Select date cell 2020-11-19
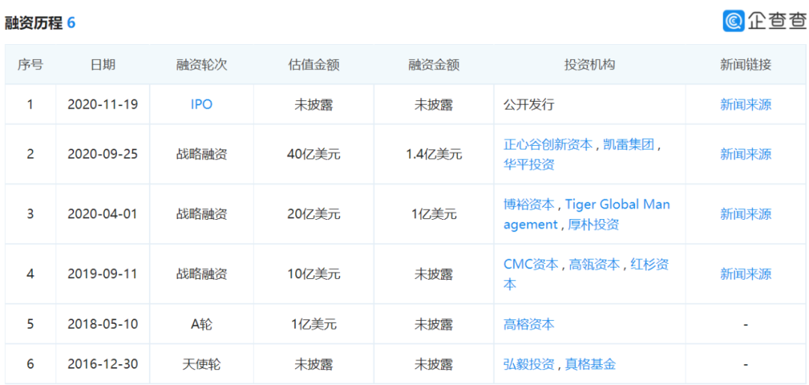This screenshot has width=809, height=385. tap(103, 105)
